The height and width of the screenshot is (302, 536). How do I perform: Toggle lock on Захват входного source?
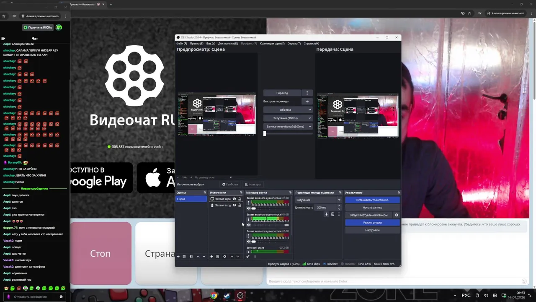240,205
